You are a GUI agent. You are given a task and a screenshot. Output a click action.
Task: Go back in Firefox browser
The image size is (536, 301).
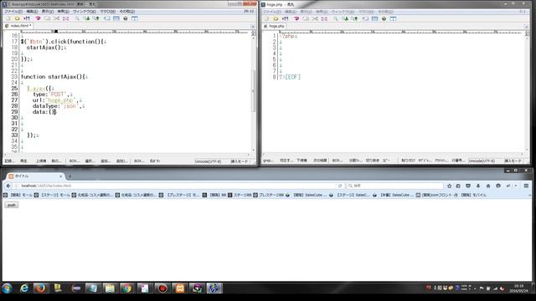[8, 186]
